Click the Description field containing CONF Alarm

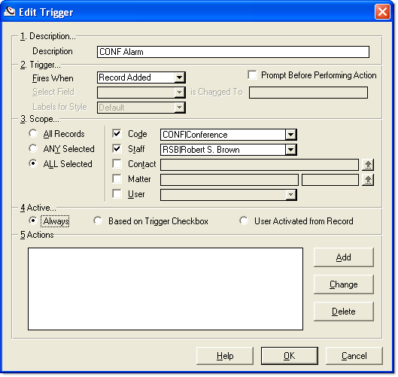[233, 52]
